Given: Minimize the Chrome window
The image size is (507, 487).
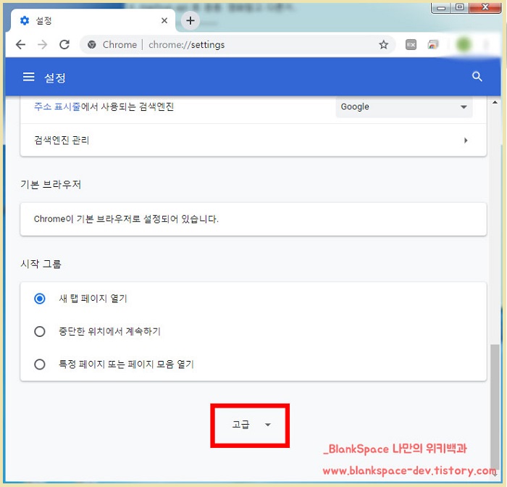Looking at the screenshot, I should 441,8.
